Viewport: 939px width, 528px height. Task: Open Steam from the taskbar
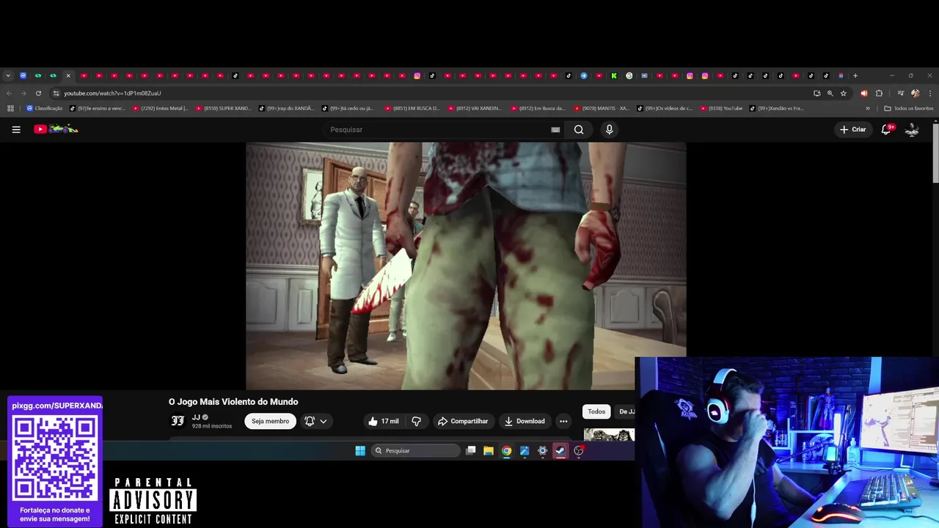point(560,451)
